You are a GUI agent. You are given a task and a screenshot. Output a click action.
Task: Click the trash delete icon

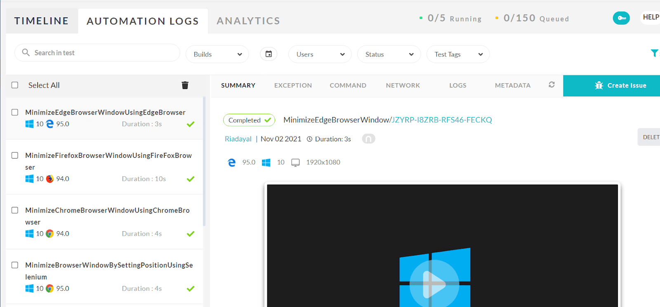[185, 85]
